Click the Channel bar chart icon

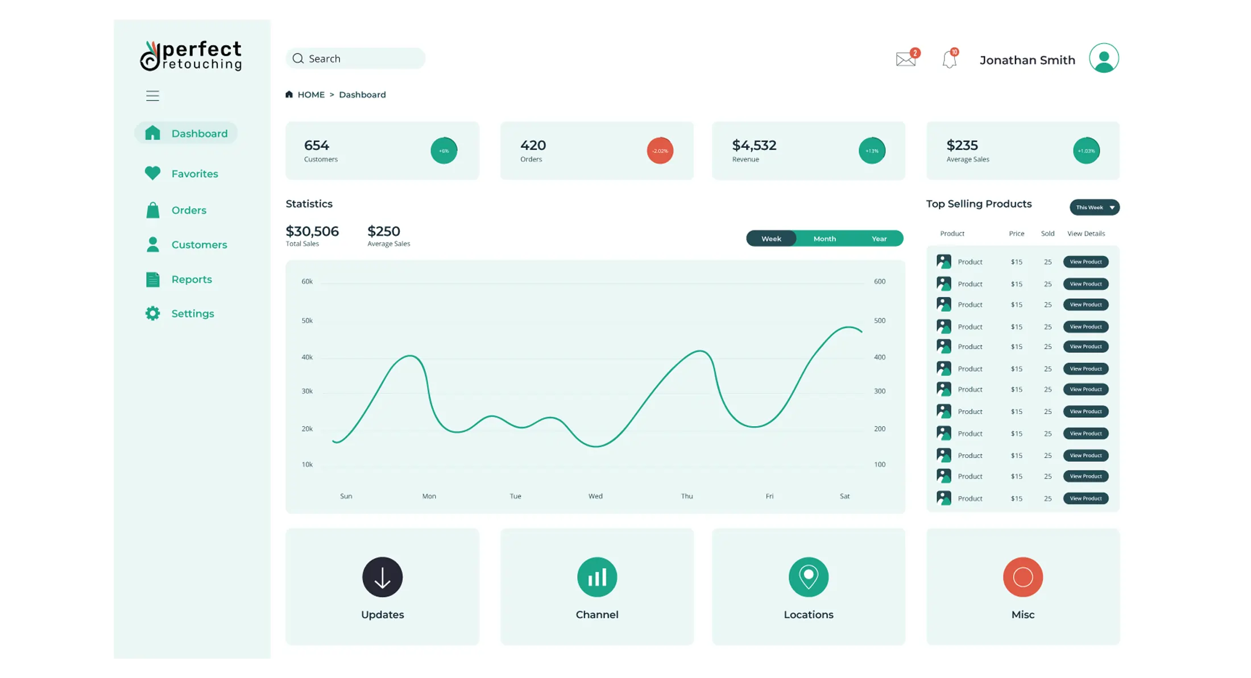coord(596,577)
